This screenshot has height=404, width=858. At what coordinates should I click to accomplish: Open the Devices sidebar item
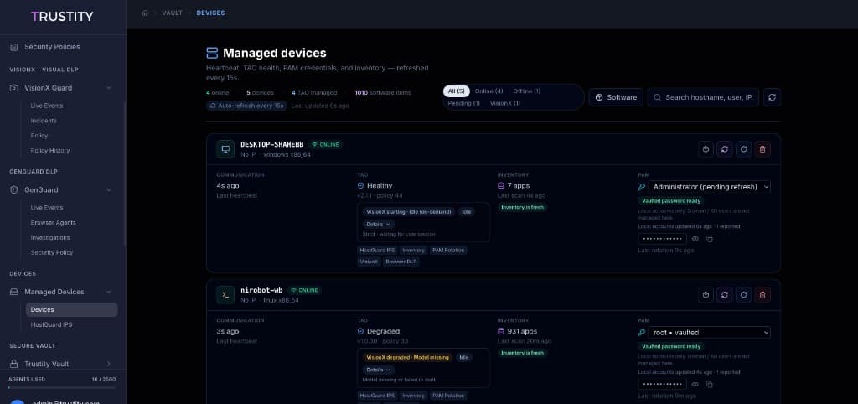(x=72, y=310)
